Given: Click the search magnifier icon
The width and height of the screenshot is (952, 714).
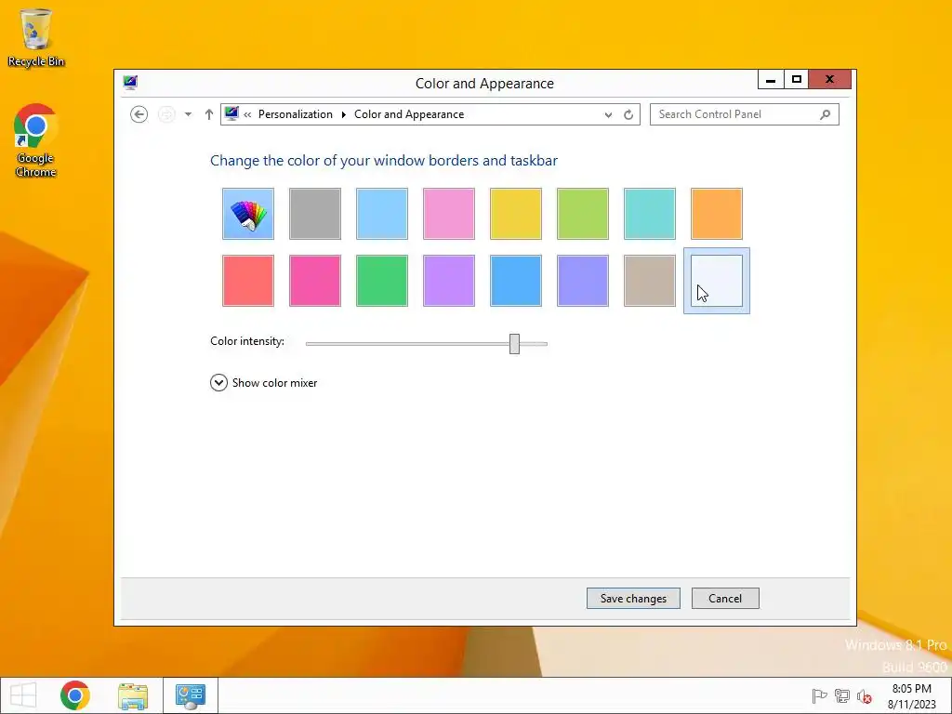Looking at the screenshot, I should click(x=825, y=114).
